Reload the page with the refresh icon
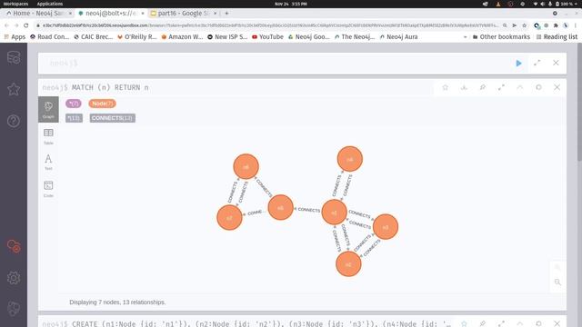582x327 pixels. pos(26,25)
